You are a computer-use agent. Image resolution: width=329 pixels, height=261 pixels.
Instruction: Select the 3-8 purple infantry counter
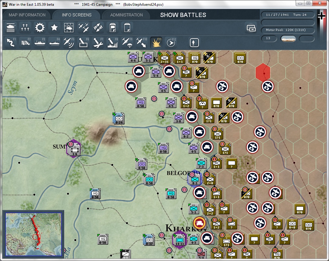(178, 118)
